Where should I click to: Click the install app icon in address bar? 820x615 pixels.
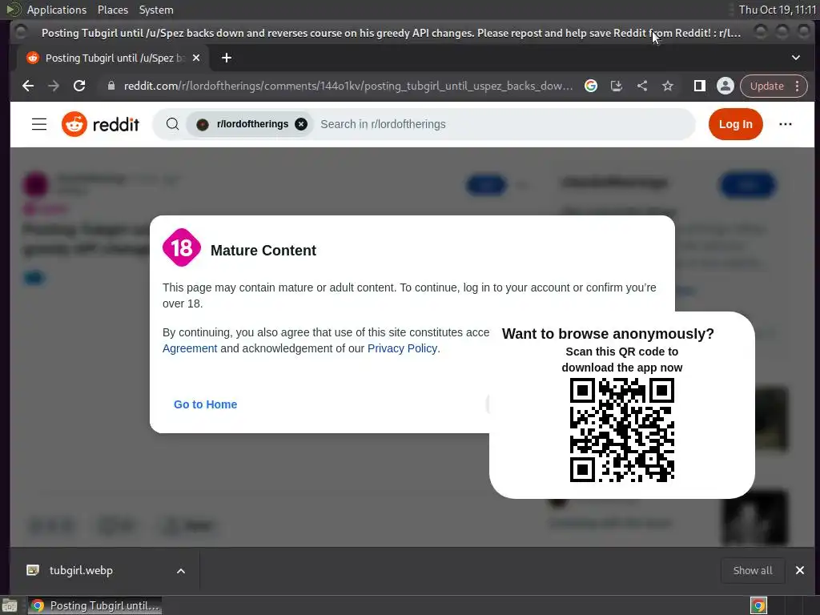coord(617,86)
